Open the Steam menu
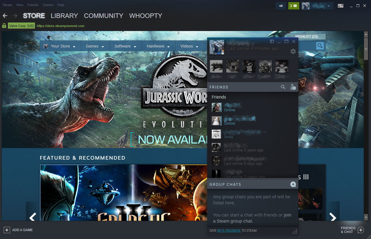The width and height of the screenshot is (371, 239). click(x=7, y=5)
